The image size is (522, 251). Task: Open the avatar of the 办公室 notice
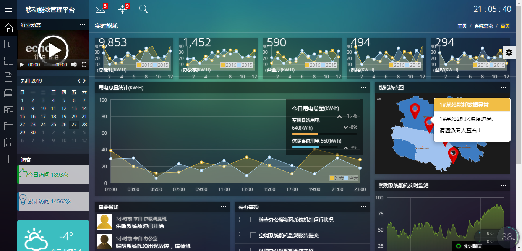coord(104,242)
